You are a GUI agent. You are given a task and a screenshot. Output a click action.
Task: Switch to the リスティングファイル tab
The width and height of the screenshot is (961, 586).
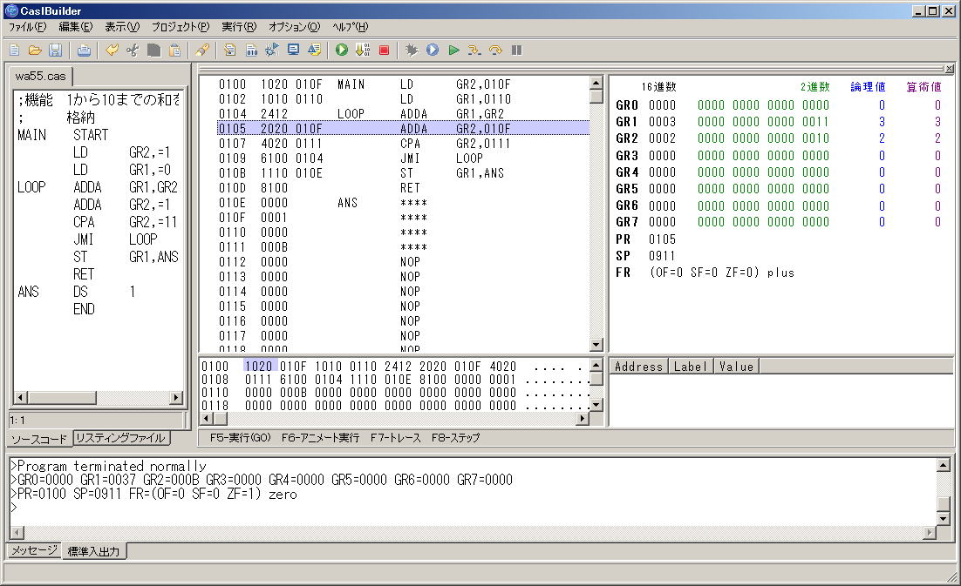point(119,438)
